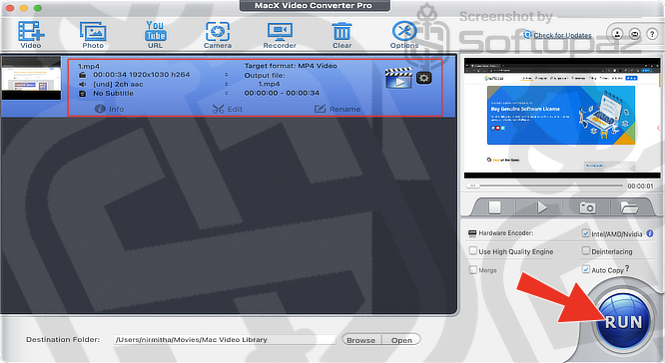Launch the Camera recorder
Viewport: 665px width, 363px height.
tap(218, 35)
